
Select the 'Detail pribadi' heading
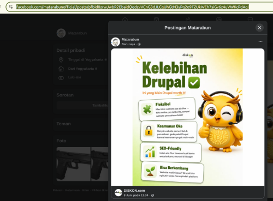coord(71,50)
